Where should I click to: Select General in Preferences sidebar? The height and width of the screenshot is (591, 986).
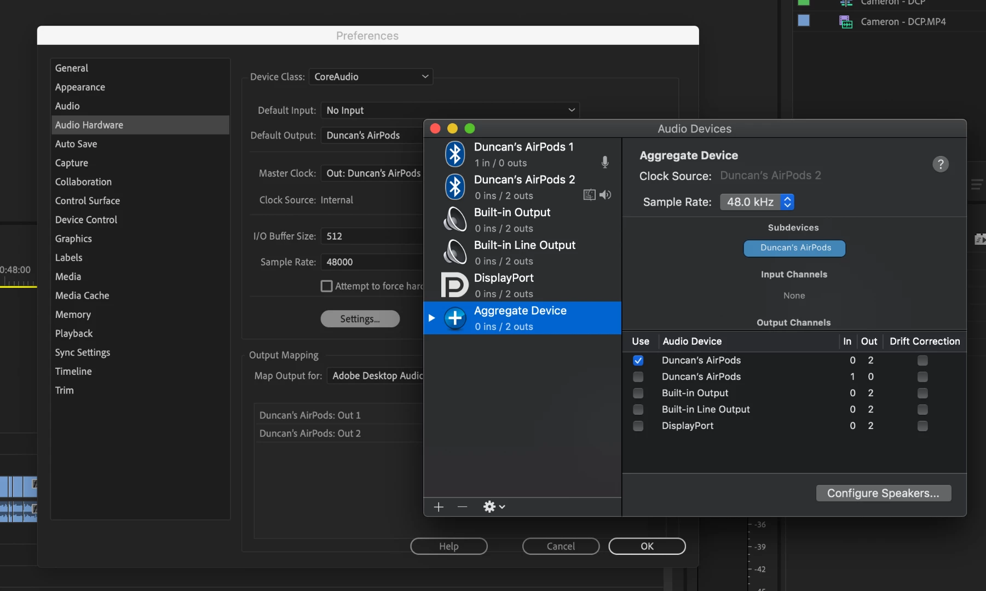tap(140, 68)
